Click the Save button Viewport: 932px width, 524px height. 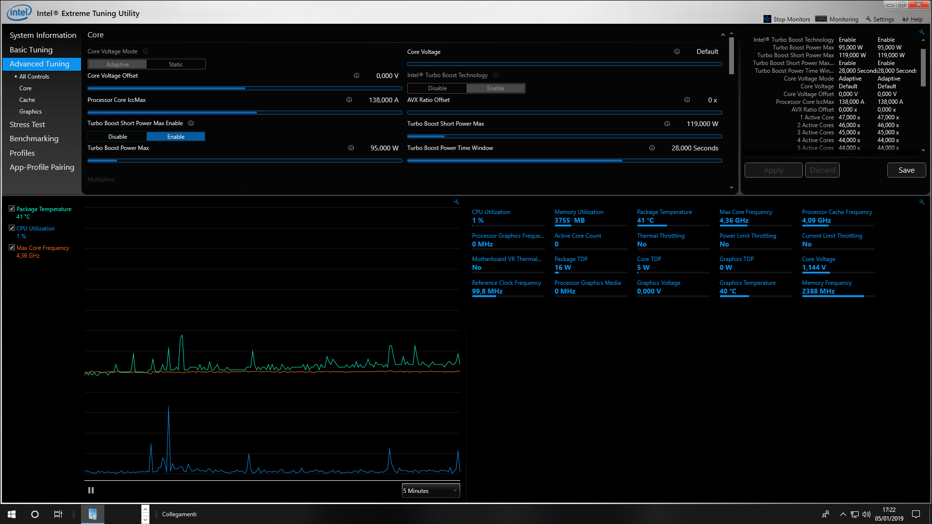(x=906, y=170)
